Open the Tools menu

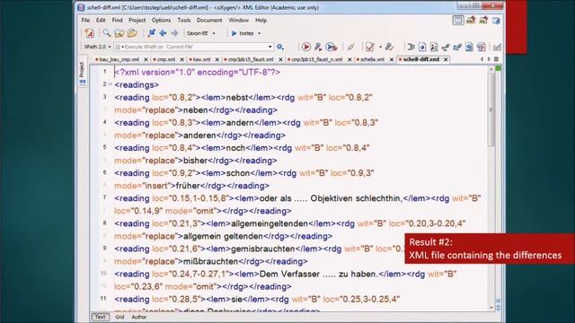(183, 20)
